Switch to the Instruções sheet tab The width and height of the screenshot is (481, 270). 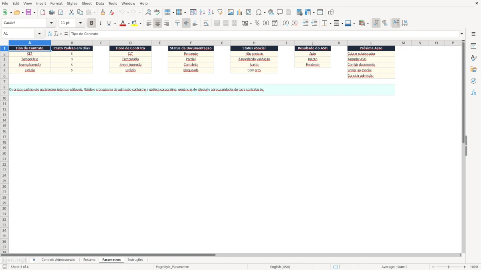coord(135,260)
